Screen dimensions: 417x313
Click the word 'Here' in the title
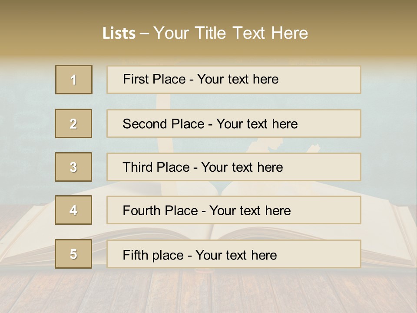point(290,33)
